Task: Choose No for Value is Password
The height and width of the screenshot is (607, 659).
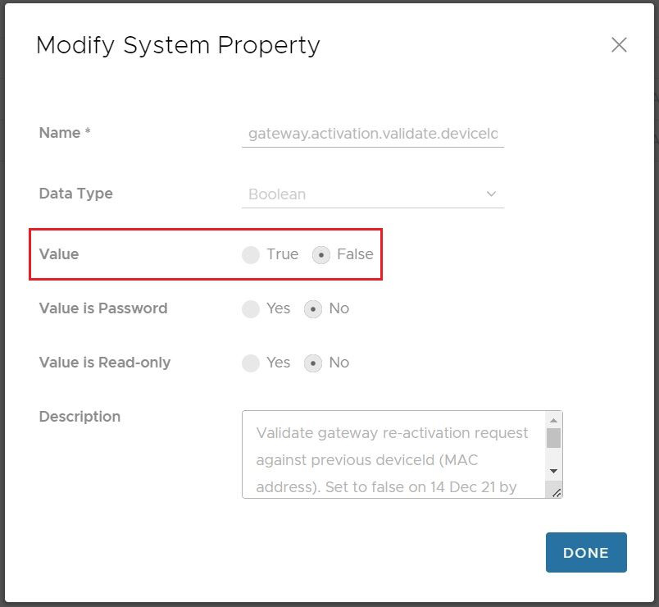Action: point(313,309)
